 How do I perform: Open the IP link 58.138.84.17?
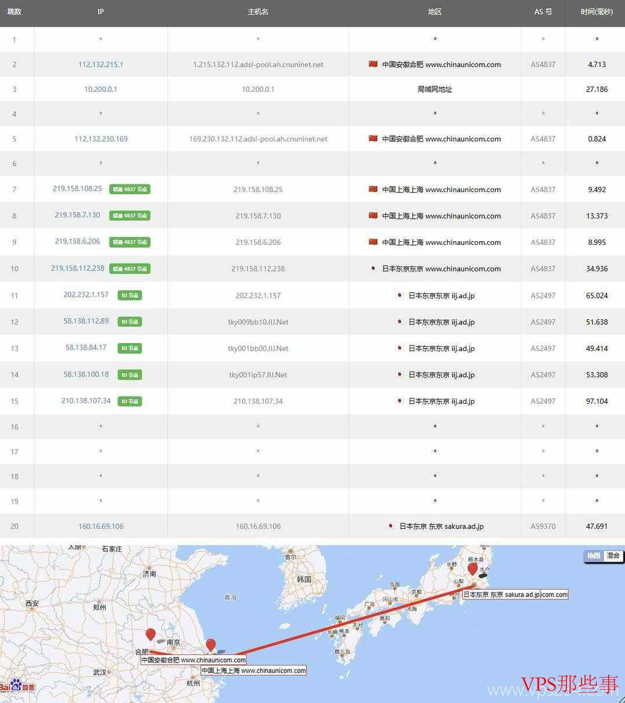86,347
